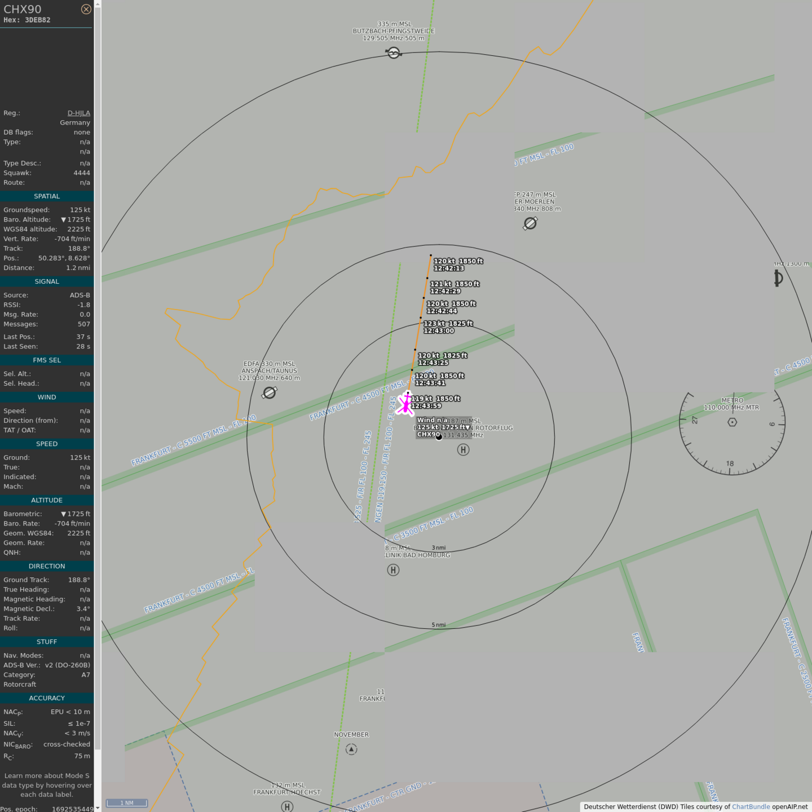Click the sidebar scrollbar down arrow

[x=98, y=807]
